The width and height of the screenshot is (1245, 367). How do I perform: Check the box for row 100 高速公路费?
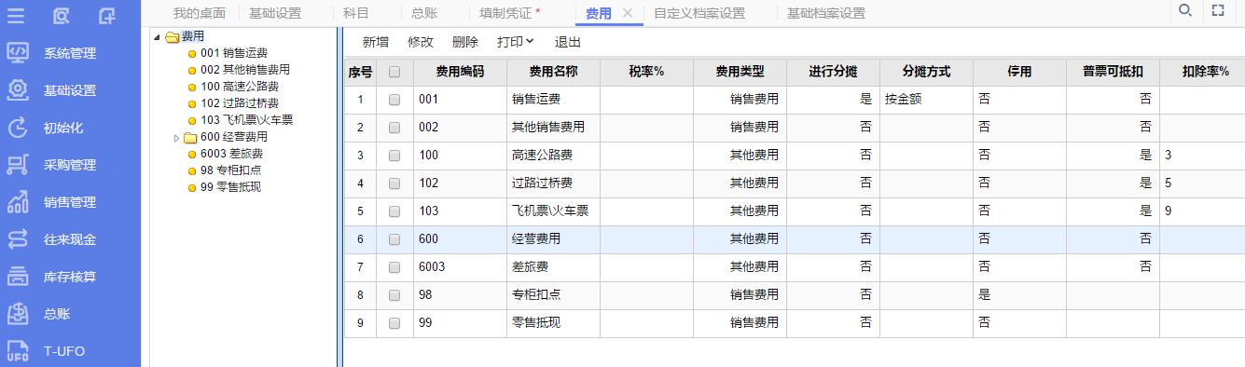point(394,156)
